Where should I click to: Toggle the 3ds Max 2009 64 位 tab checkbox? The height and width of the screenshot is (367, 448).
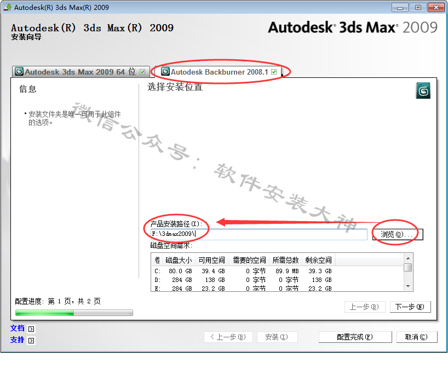(142, 72)
